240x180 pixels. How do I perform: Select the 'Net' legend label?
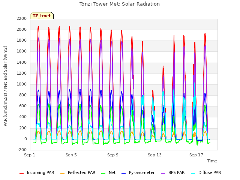pos(112,172)
